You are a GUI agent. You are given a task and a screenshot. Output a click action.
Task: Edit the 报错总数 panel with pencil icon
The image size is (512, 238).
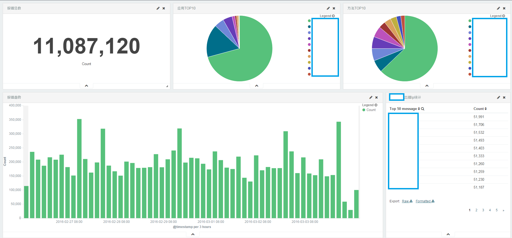158,8
